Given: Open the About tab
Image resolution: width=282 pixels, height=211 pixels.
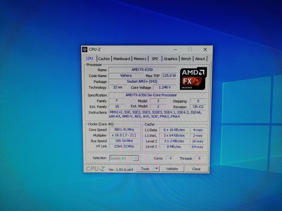Looking at the screenshot, I should point(200,59).
